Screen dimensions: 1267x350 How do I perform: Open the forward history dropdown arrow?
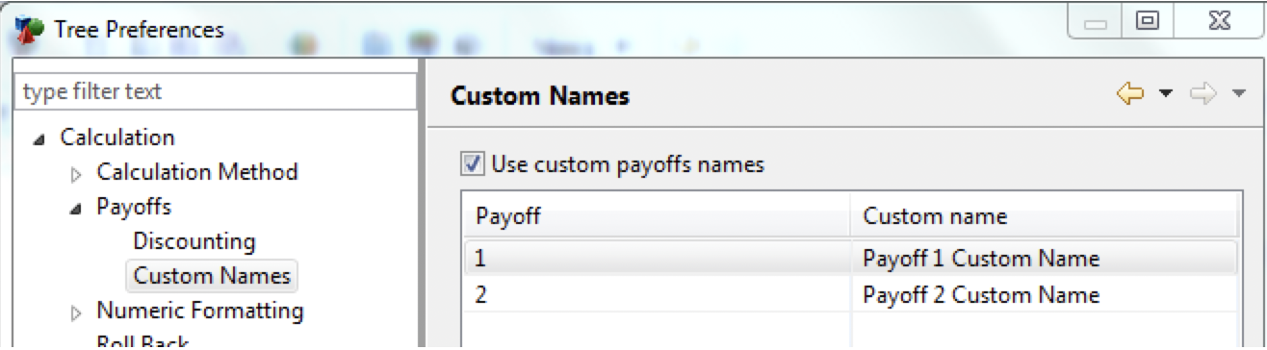click(1239, 94)
